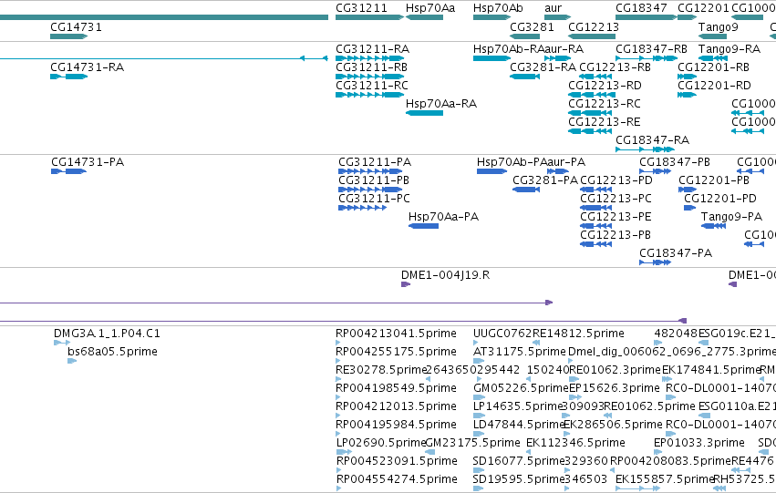
Task: Click the Hsp70Ab-PA protein label
Action: point(512,162)
